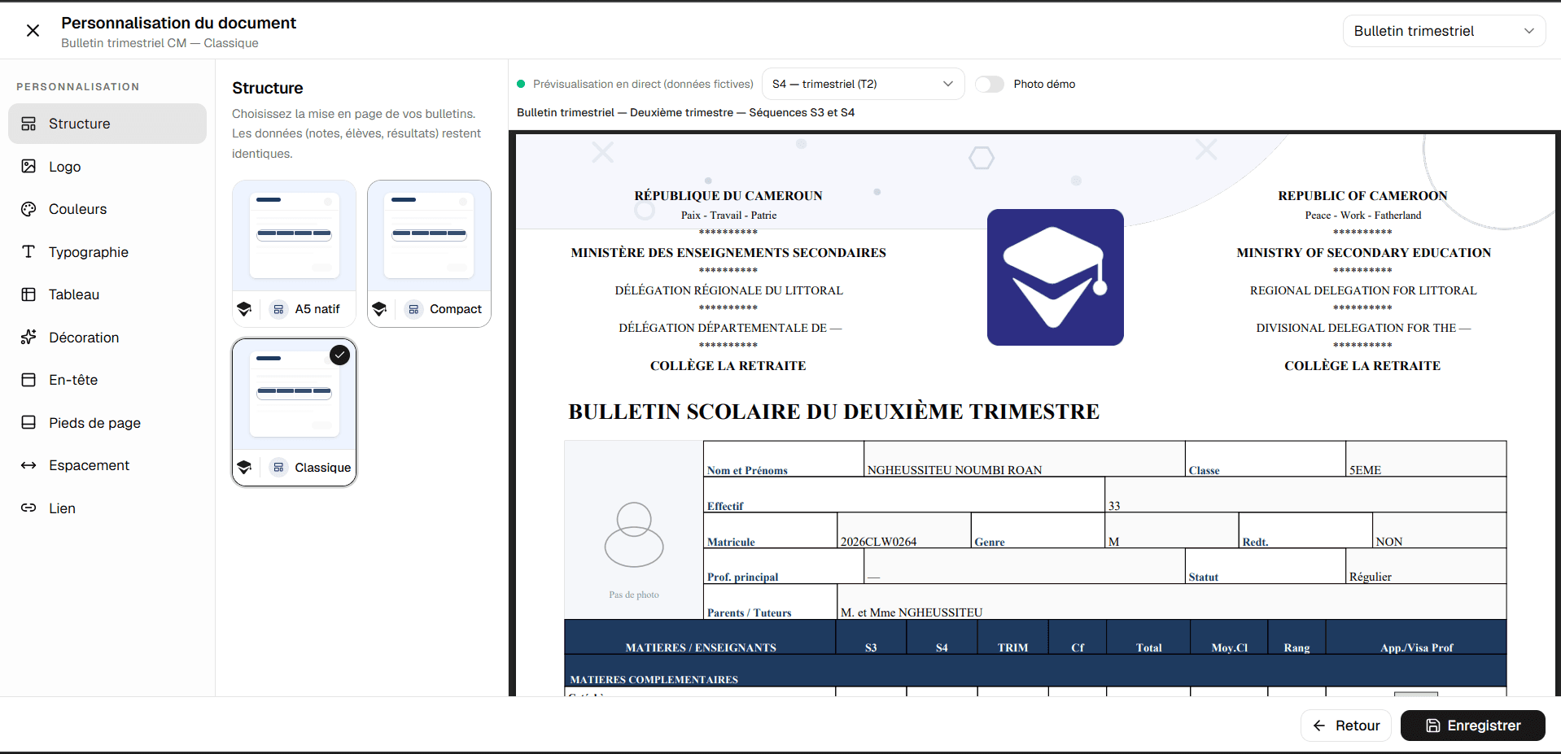Screen dimensions: 1561x754
Task: Open the Tableau settings section
Action: (107, 294)
